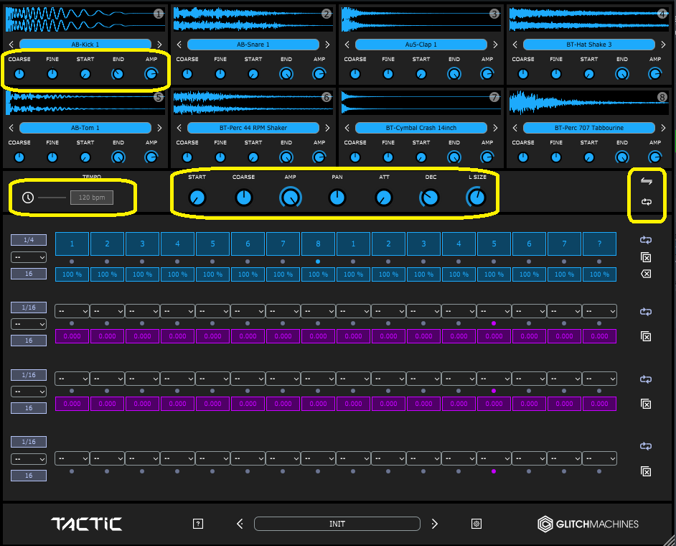
Task: Open the mode dropdown below the 1/4 button
Action: click(29, 257)
